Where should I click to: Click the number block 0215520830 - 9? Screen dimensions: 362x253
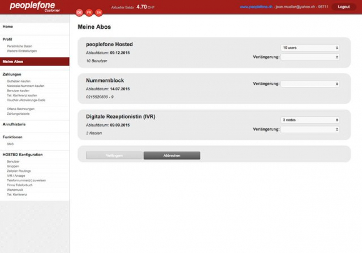click(x=100, y=97)
